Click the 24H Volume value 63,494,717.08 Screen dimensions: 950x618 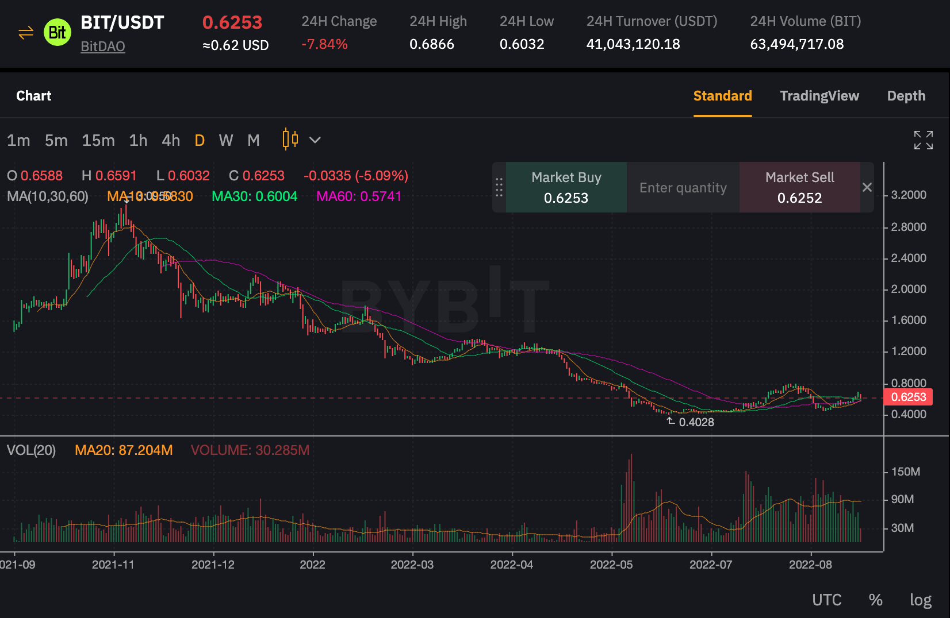[x=797, y=44]
